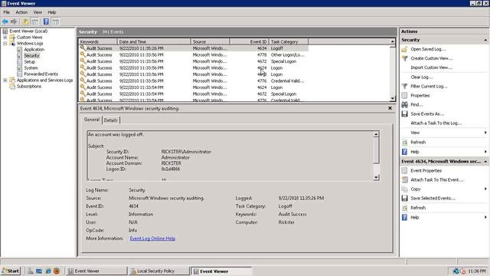Open the Copy submenu arrow in Actions
Viewport: 490px width, 276px height.
485,189
